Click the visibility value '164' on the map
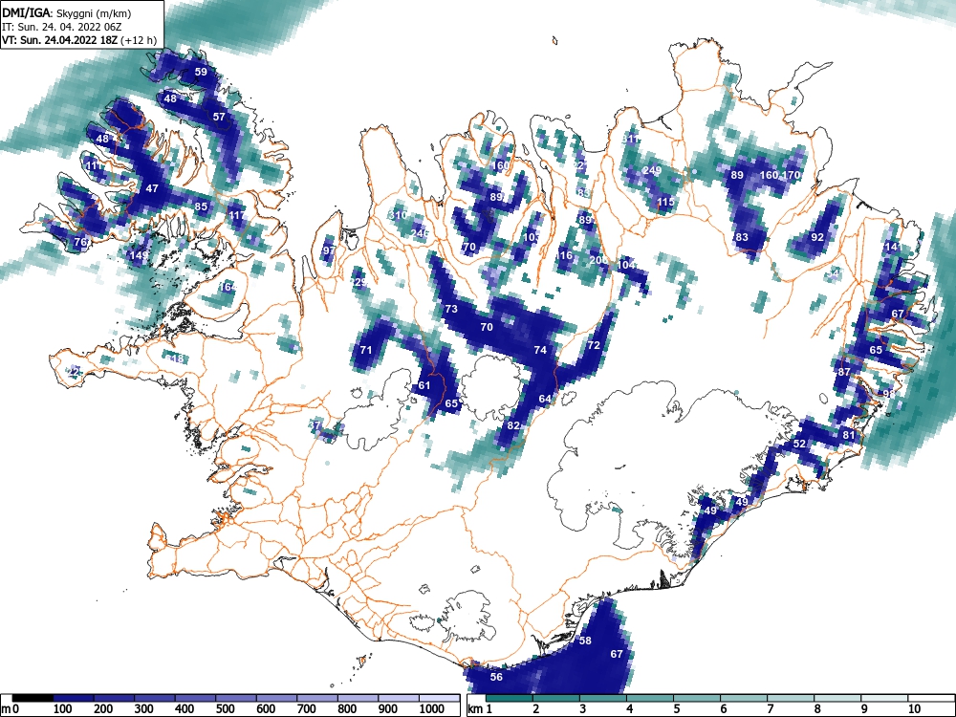The image size is (956, 717). pyautogui.click(x=227, y=287)
